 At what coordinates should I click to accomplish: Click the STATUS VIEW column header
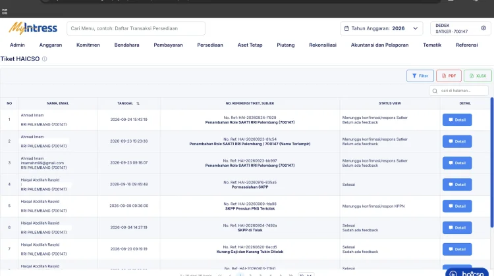click(x=390, y=103)
